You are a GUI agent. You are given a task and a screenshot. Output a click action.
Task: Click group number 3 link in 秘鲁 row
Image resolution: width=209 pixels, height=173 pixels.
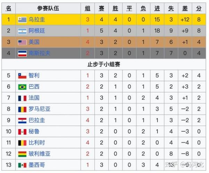[x=87, y=131]
